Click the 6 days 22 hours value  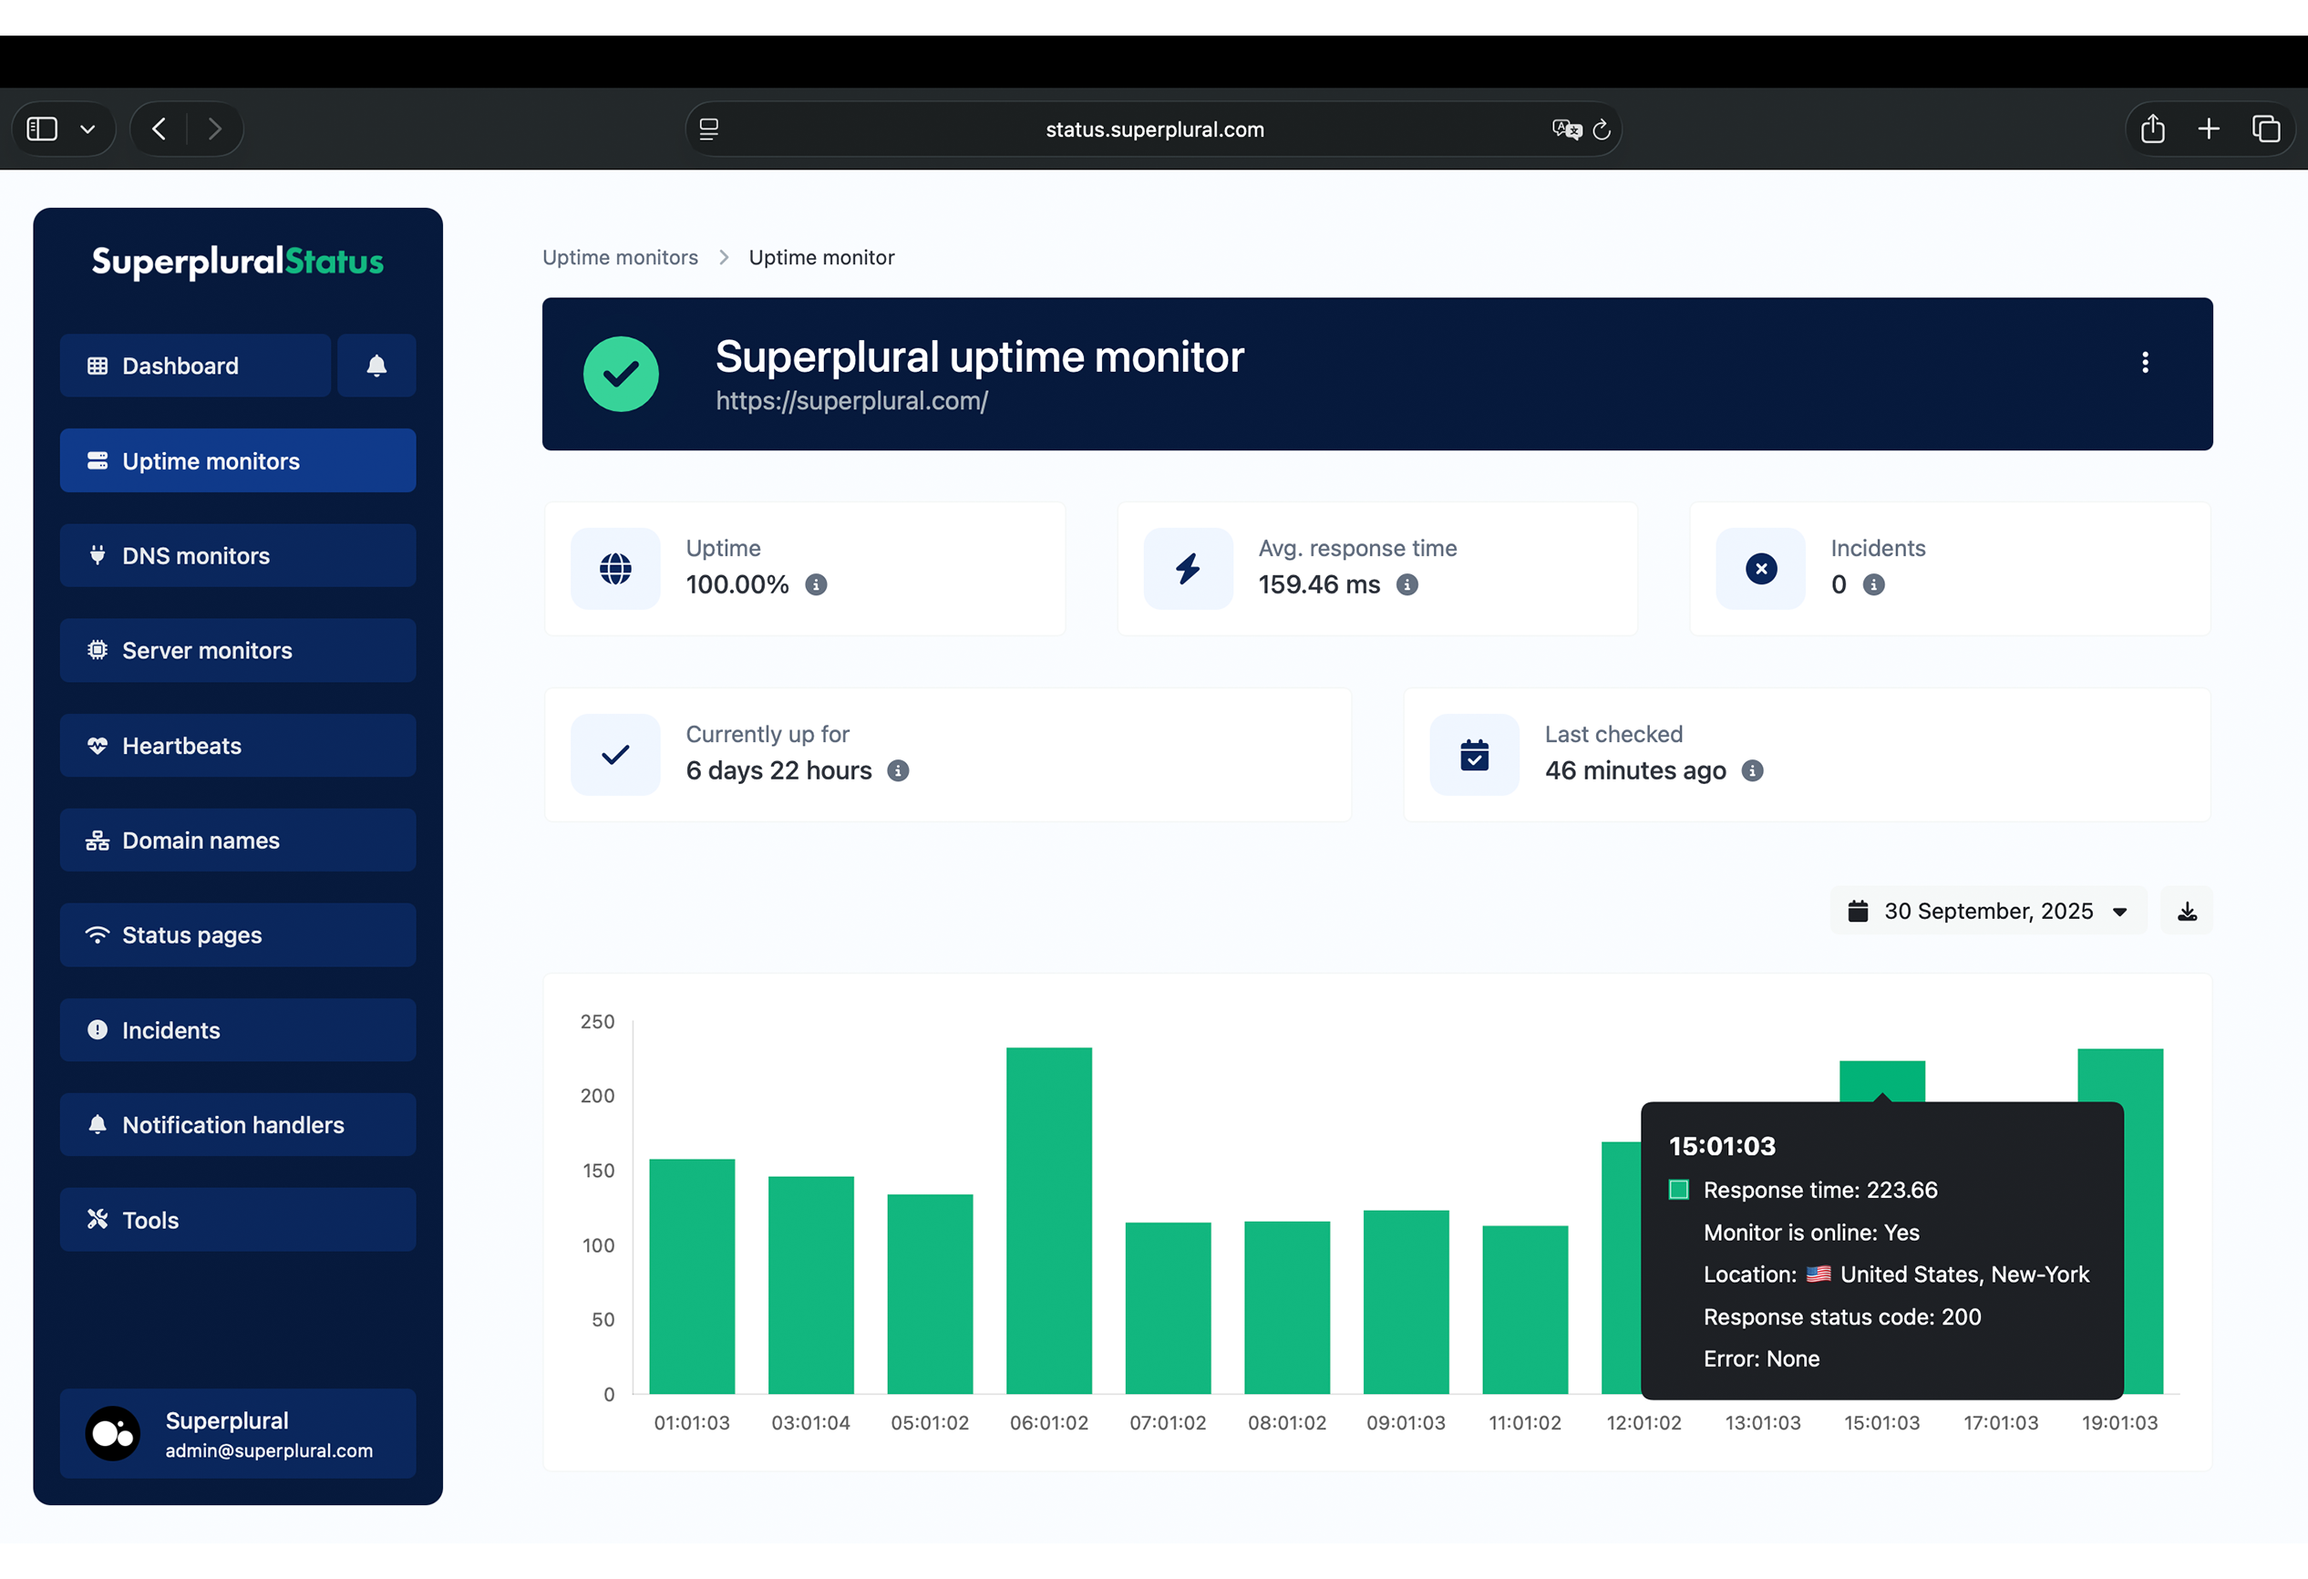pos(778,770)
